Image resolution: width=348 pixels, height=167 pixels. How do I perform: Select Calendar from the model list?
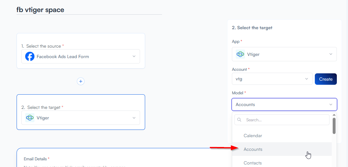pyautogui.click(x=253, y=136)
